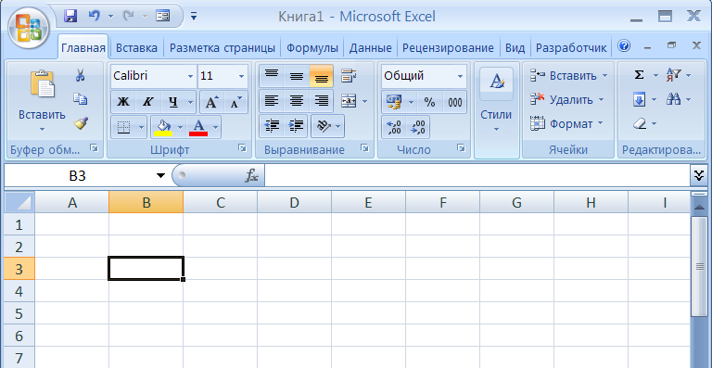The width and height of the screenshot is (712, 368).
Task: Switch to the Данные tab
Action: 371,48
